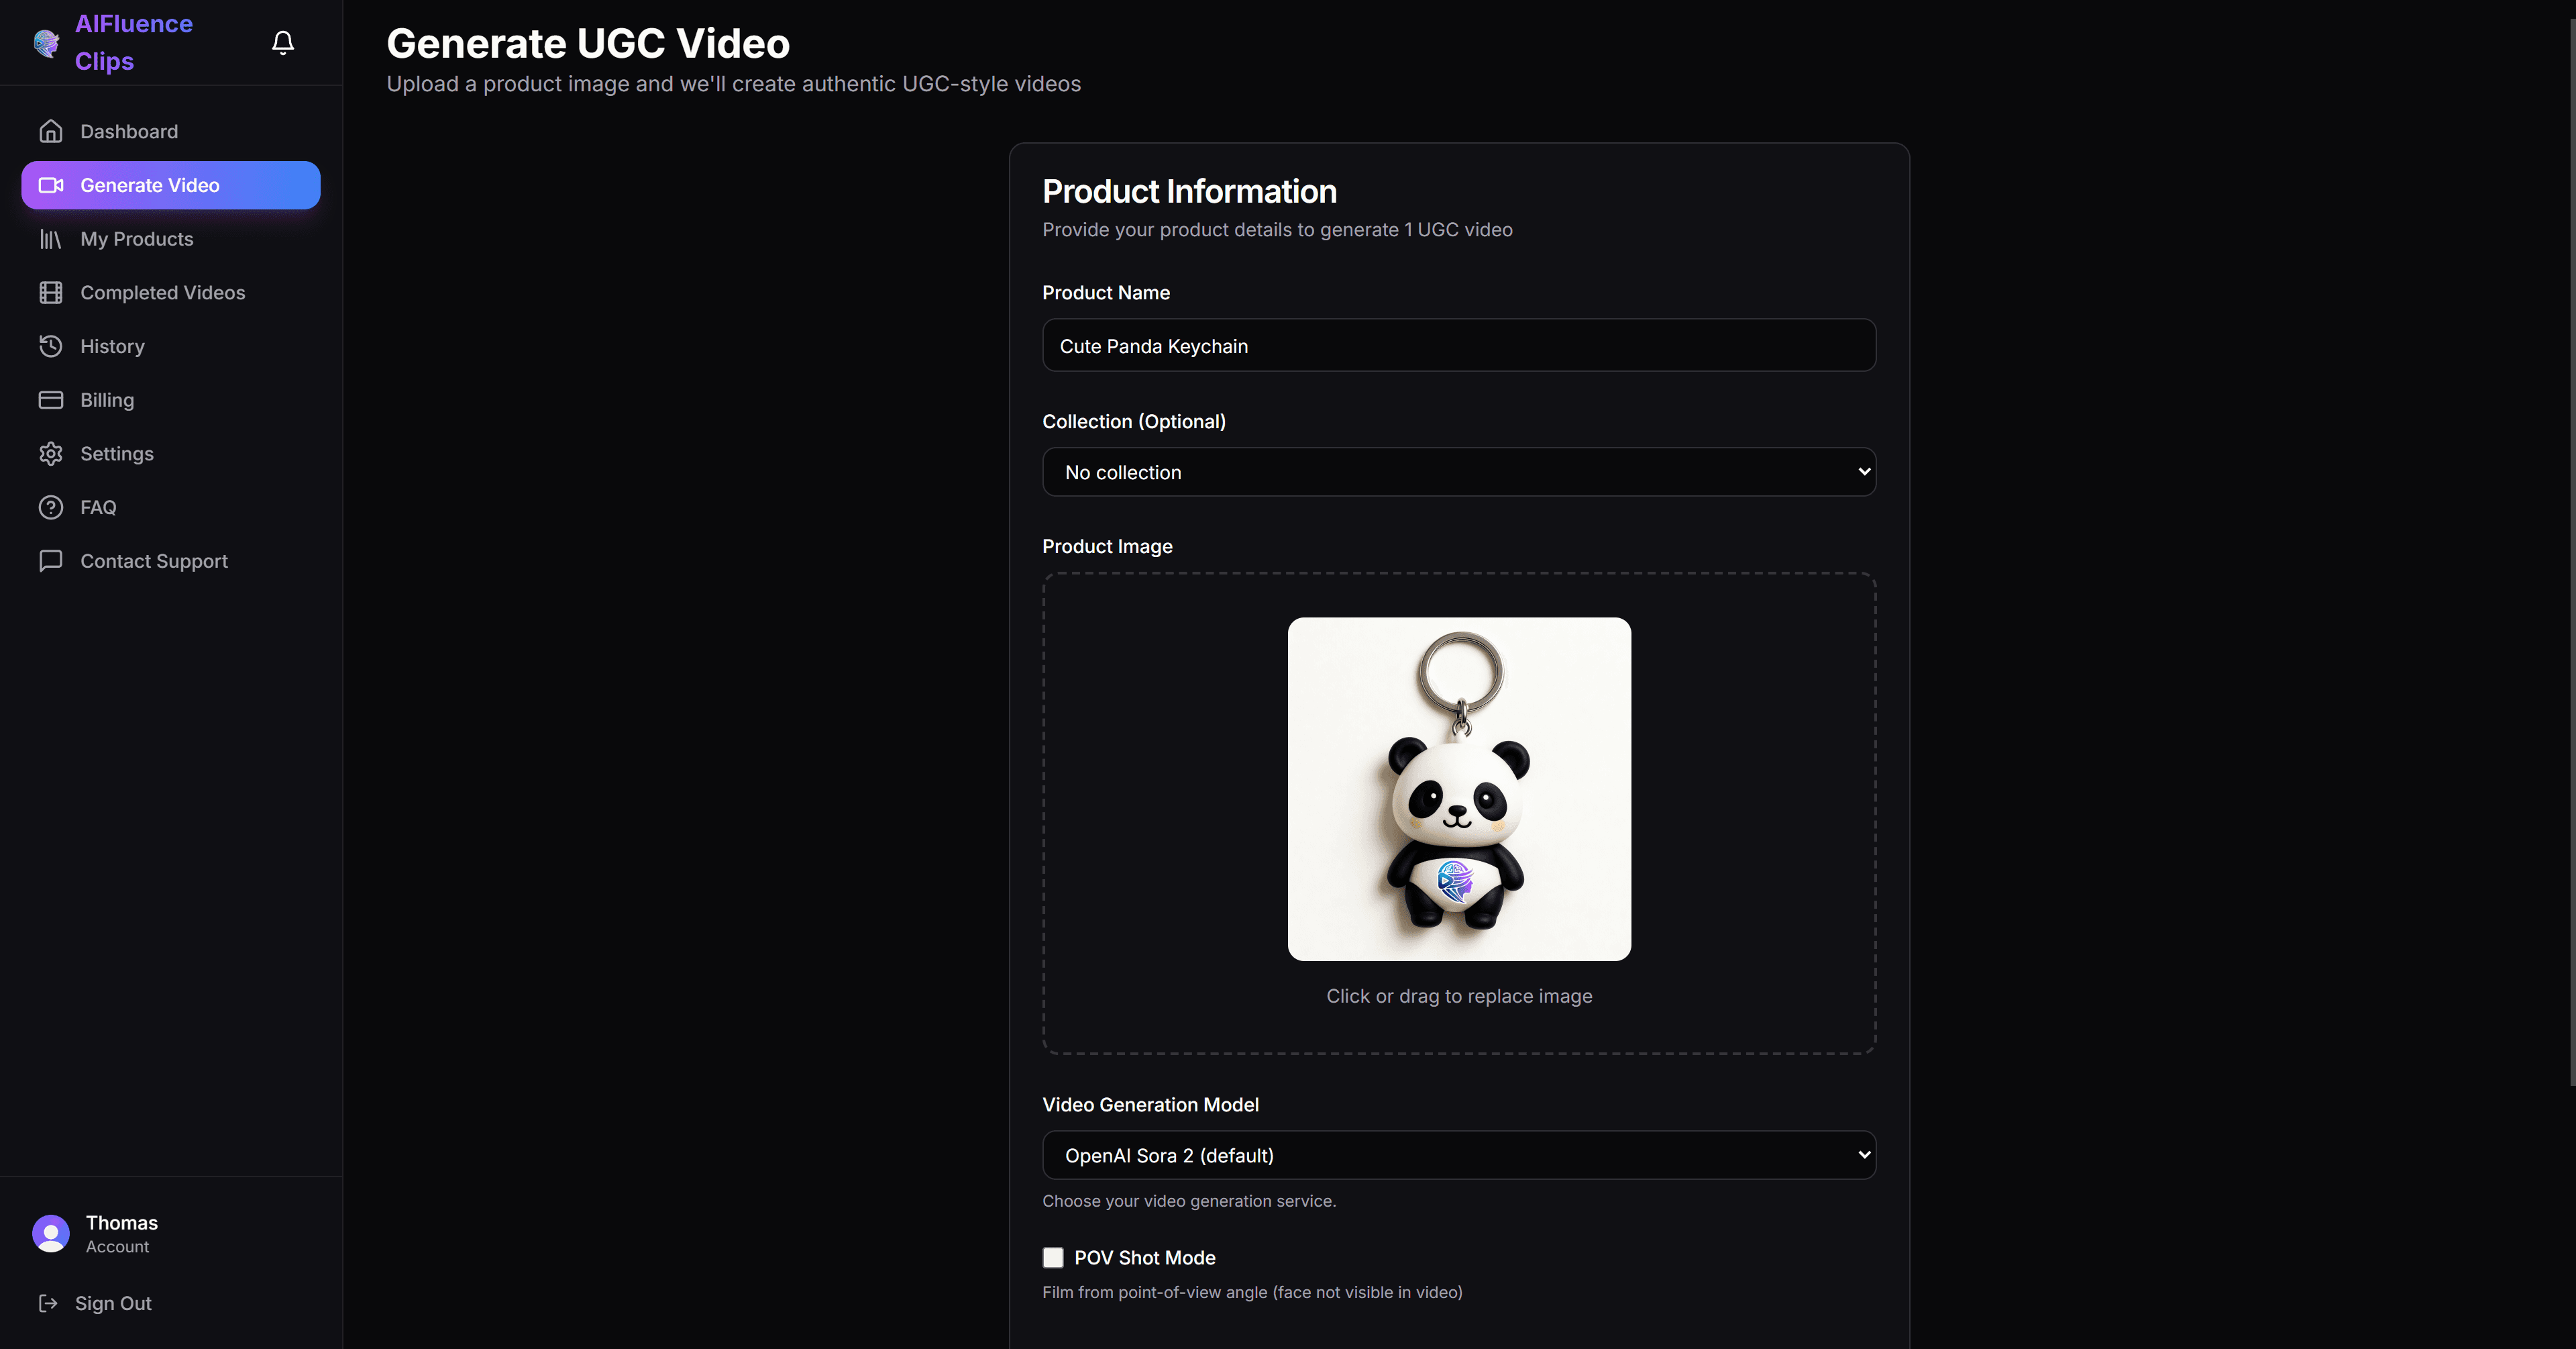Click the Dashboard home icon
Viewport: 2576px width, 1349px height.
[x=51, y=131]
